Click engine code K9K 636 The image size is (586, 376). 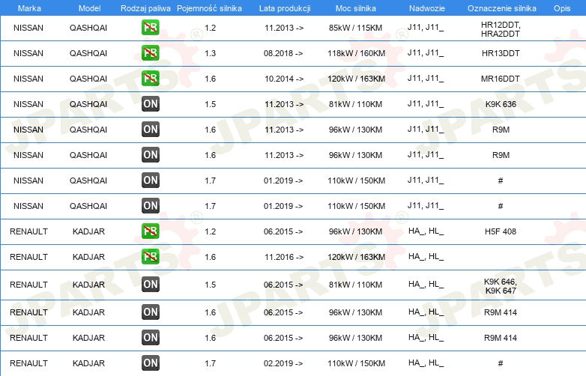coord(501,104)
